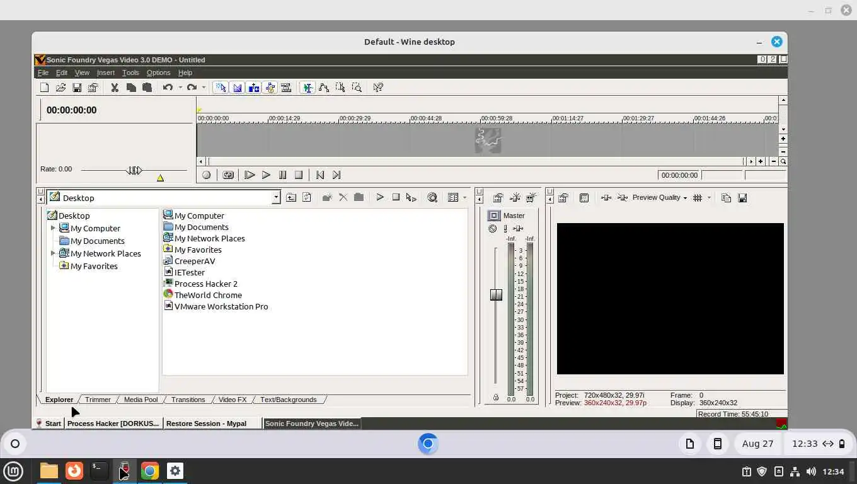Mute the Master bus
The height and width of the screenshot is (484, 857).
pyautogui.click(x=493, y=229)
